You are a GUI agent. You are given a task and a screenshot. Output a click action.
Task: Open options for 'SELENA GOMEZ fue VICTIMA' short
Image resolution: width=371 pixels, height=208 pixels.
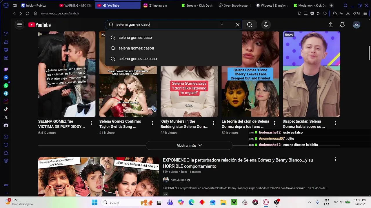tap(91, 123)
